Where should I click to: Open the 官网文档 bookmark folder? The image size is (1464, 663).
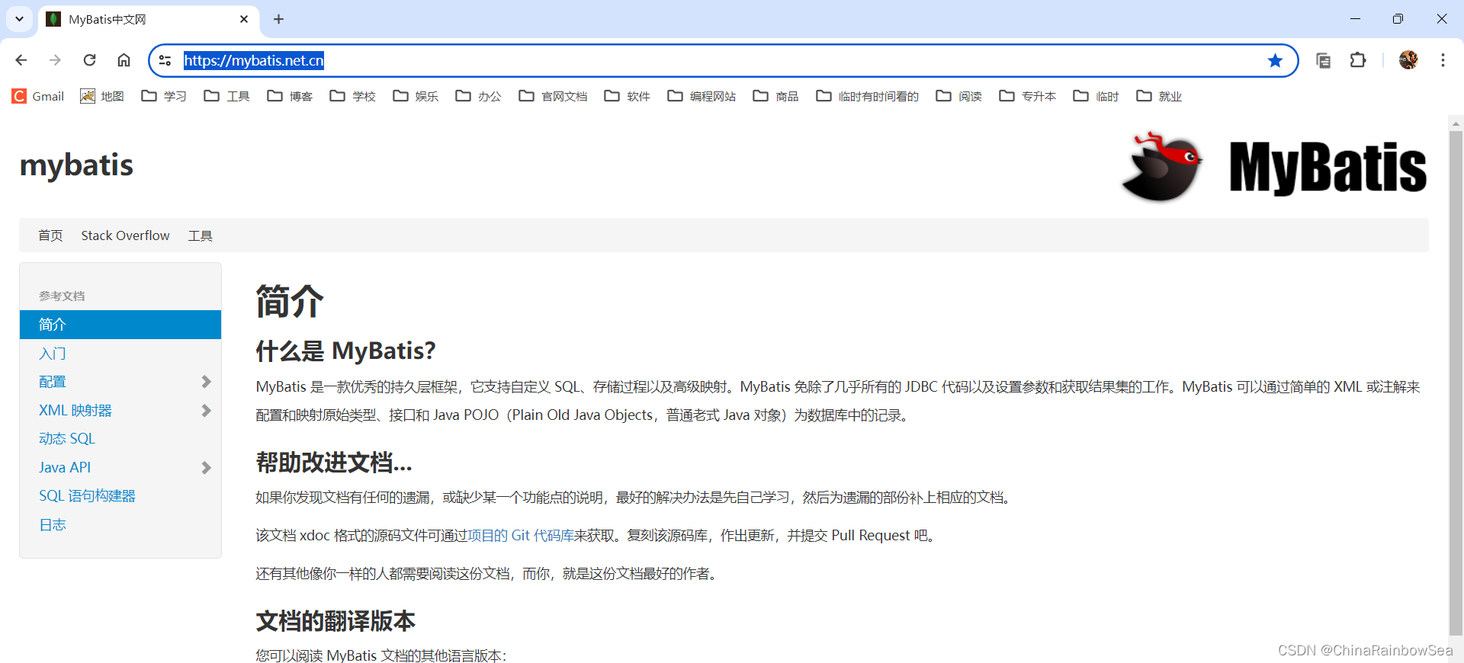point(554,96)
